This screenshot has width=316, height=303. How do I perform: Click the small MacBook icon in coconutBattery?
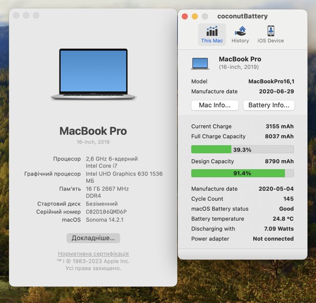[200, 63]
